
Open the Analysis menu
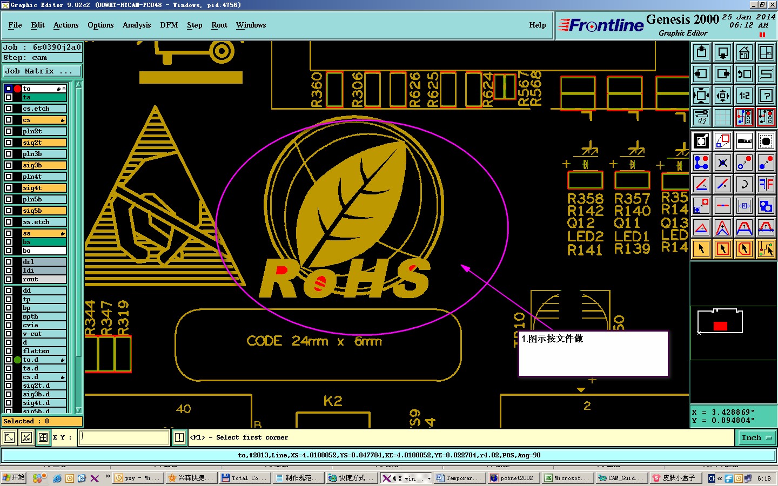137,25
